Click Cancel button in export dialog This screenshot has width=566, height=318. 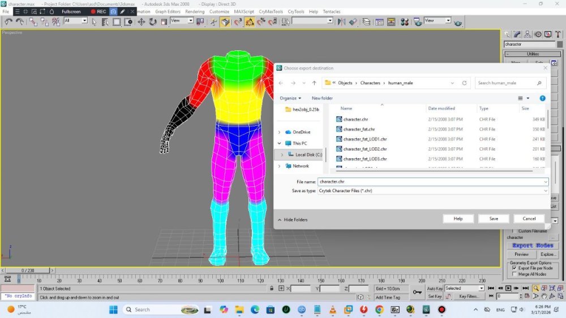[529, 219]
